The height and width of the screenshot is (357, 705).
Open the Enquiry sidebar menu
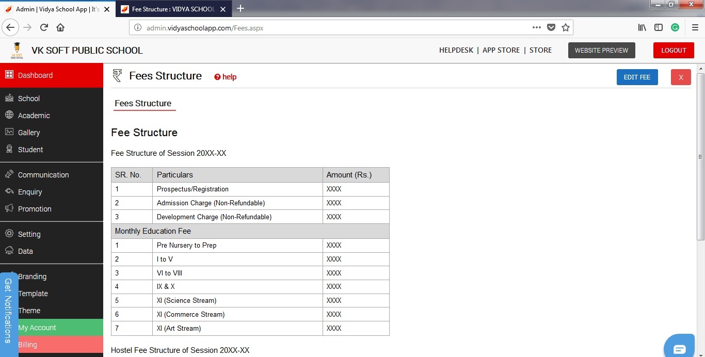(x=52, y=191)
